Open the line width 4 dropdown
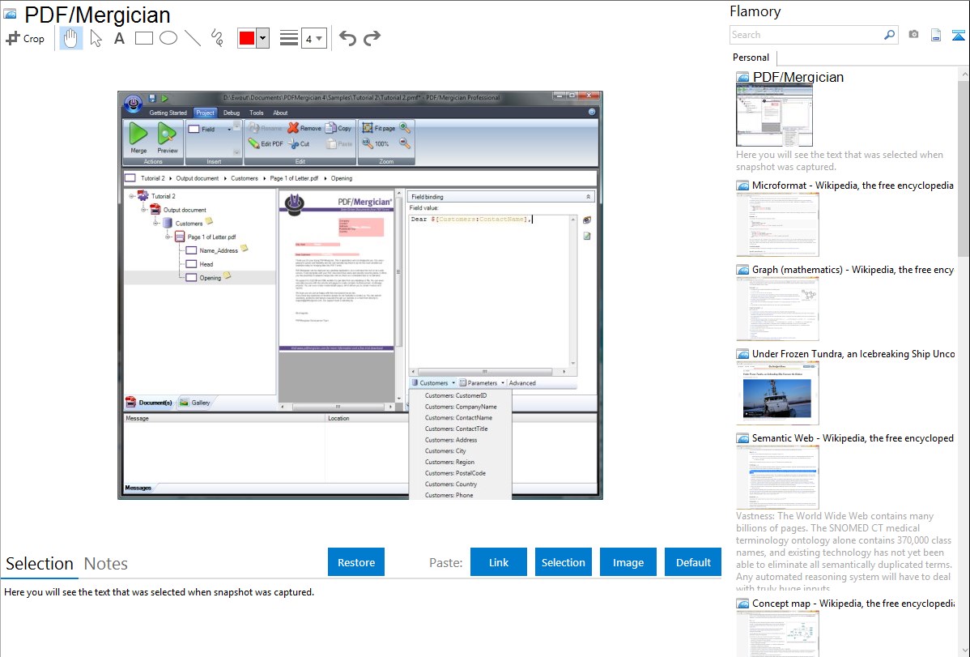The image size is (970, 657). tap(313, 38)
